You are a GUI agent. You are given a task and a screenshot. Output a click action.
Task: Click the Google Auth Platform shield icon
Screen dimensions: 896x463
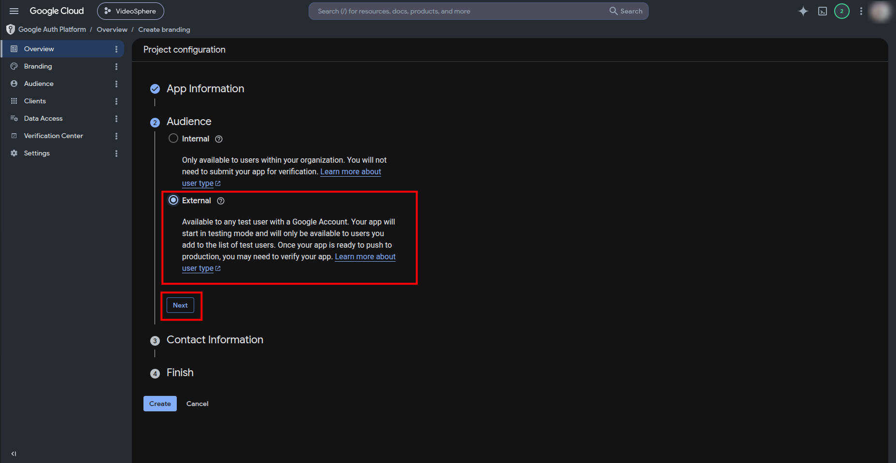(x=11, y=29)
